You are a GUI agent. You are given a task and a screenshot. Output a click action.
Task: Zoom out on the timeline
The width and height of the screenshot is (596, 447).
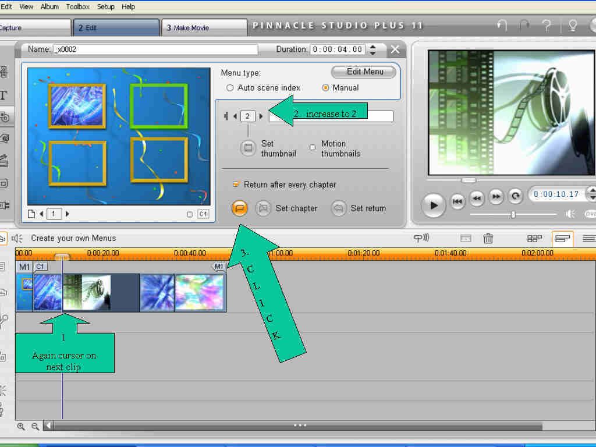[x=36, y=427]
